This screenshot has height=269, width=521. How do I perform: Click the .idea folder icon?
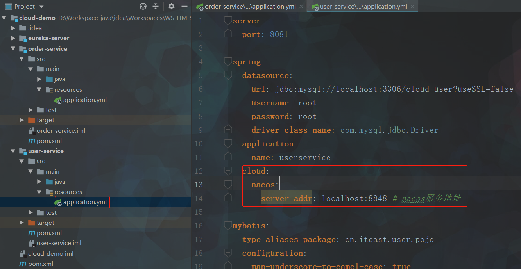coord(23,28)
